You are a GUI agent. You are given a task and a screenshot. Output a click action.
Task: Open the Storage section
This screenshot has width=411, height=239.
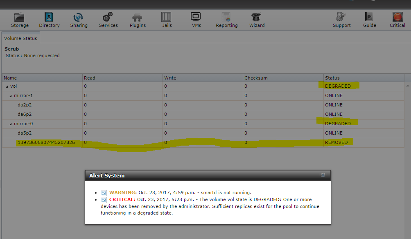[20, 20]
